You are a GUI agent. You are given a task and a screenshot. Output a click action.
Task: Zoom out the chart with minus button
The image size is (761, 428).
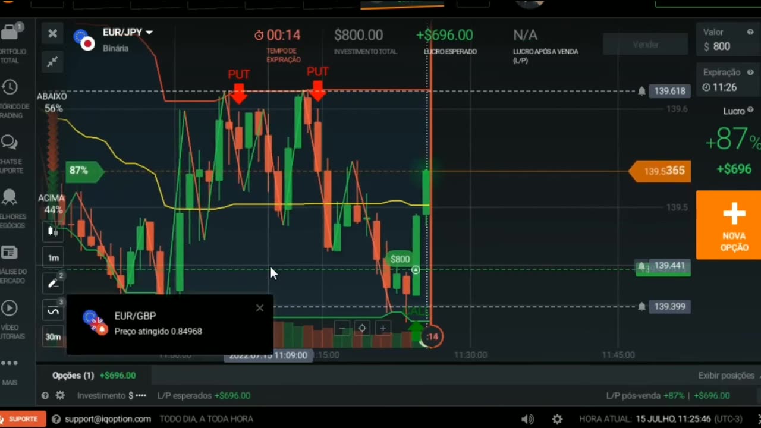point(341,328)
